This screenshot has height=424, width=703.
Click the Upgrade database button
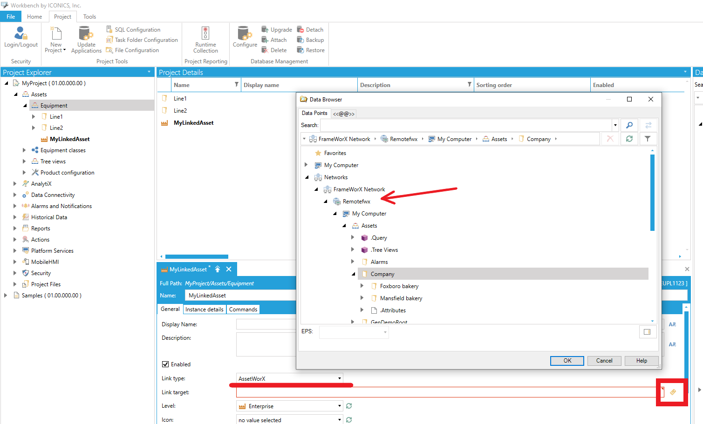(x=277, y=29)
